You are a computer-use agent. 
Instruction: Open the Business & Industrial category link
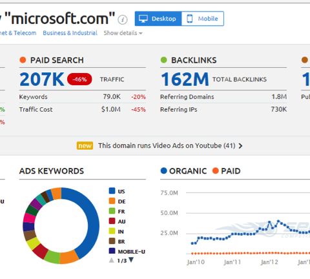coord(70,33)
